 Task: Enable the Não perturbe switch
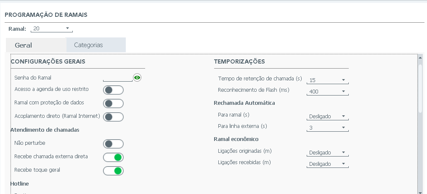coord(113,144)
